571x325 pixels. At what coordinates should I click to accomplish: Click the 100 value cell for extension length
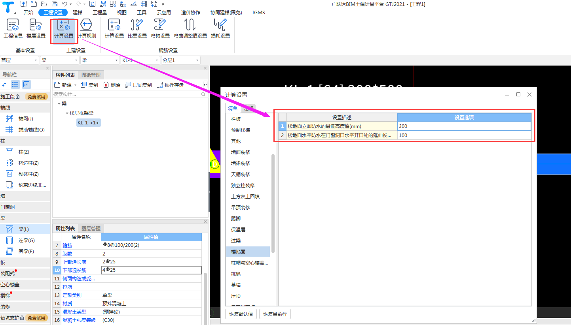tap(464, 135)
